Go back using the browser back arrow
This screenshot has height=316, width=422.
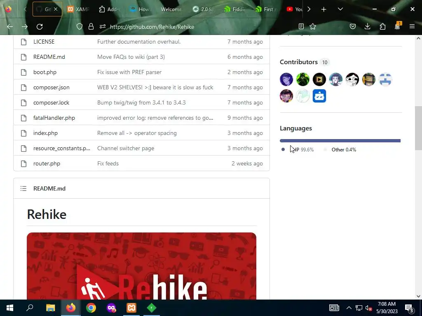pyautogui.click(x=10, y=27)
